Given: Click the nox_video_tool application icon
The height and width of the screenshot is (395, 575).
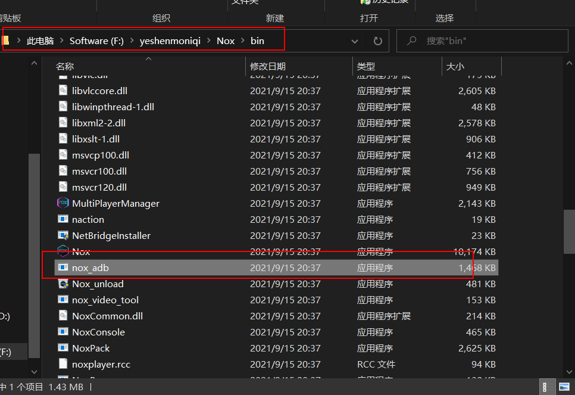Looking at the screenshot, I should [63, 300].
